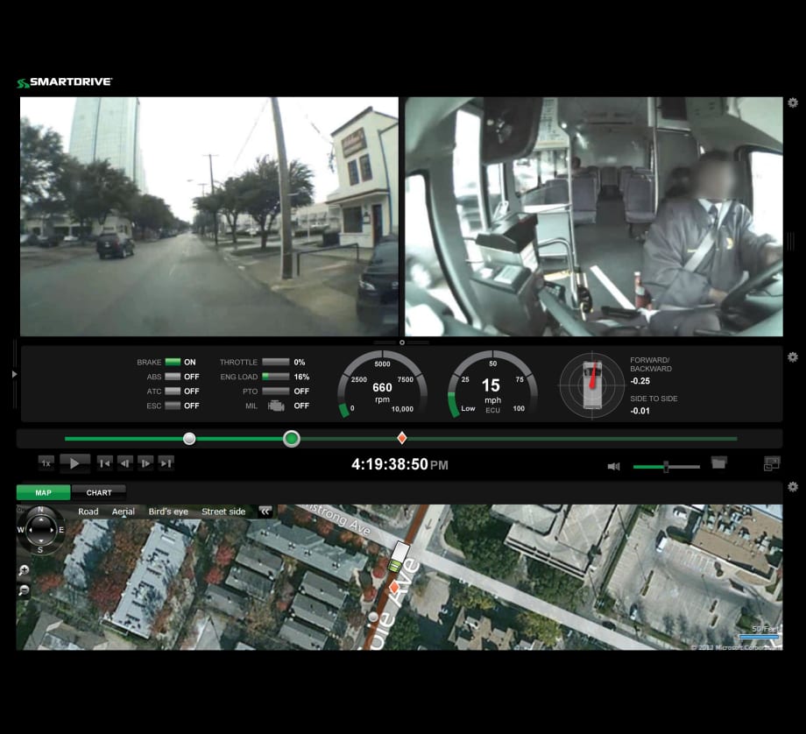
Task: Open the video clip library icon
Action: point(720,462)
